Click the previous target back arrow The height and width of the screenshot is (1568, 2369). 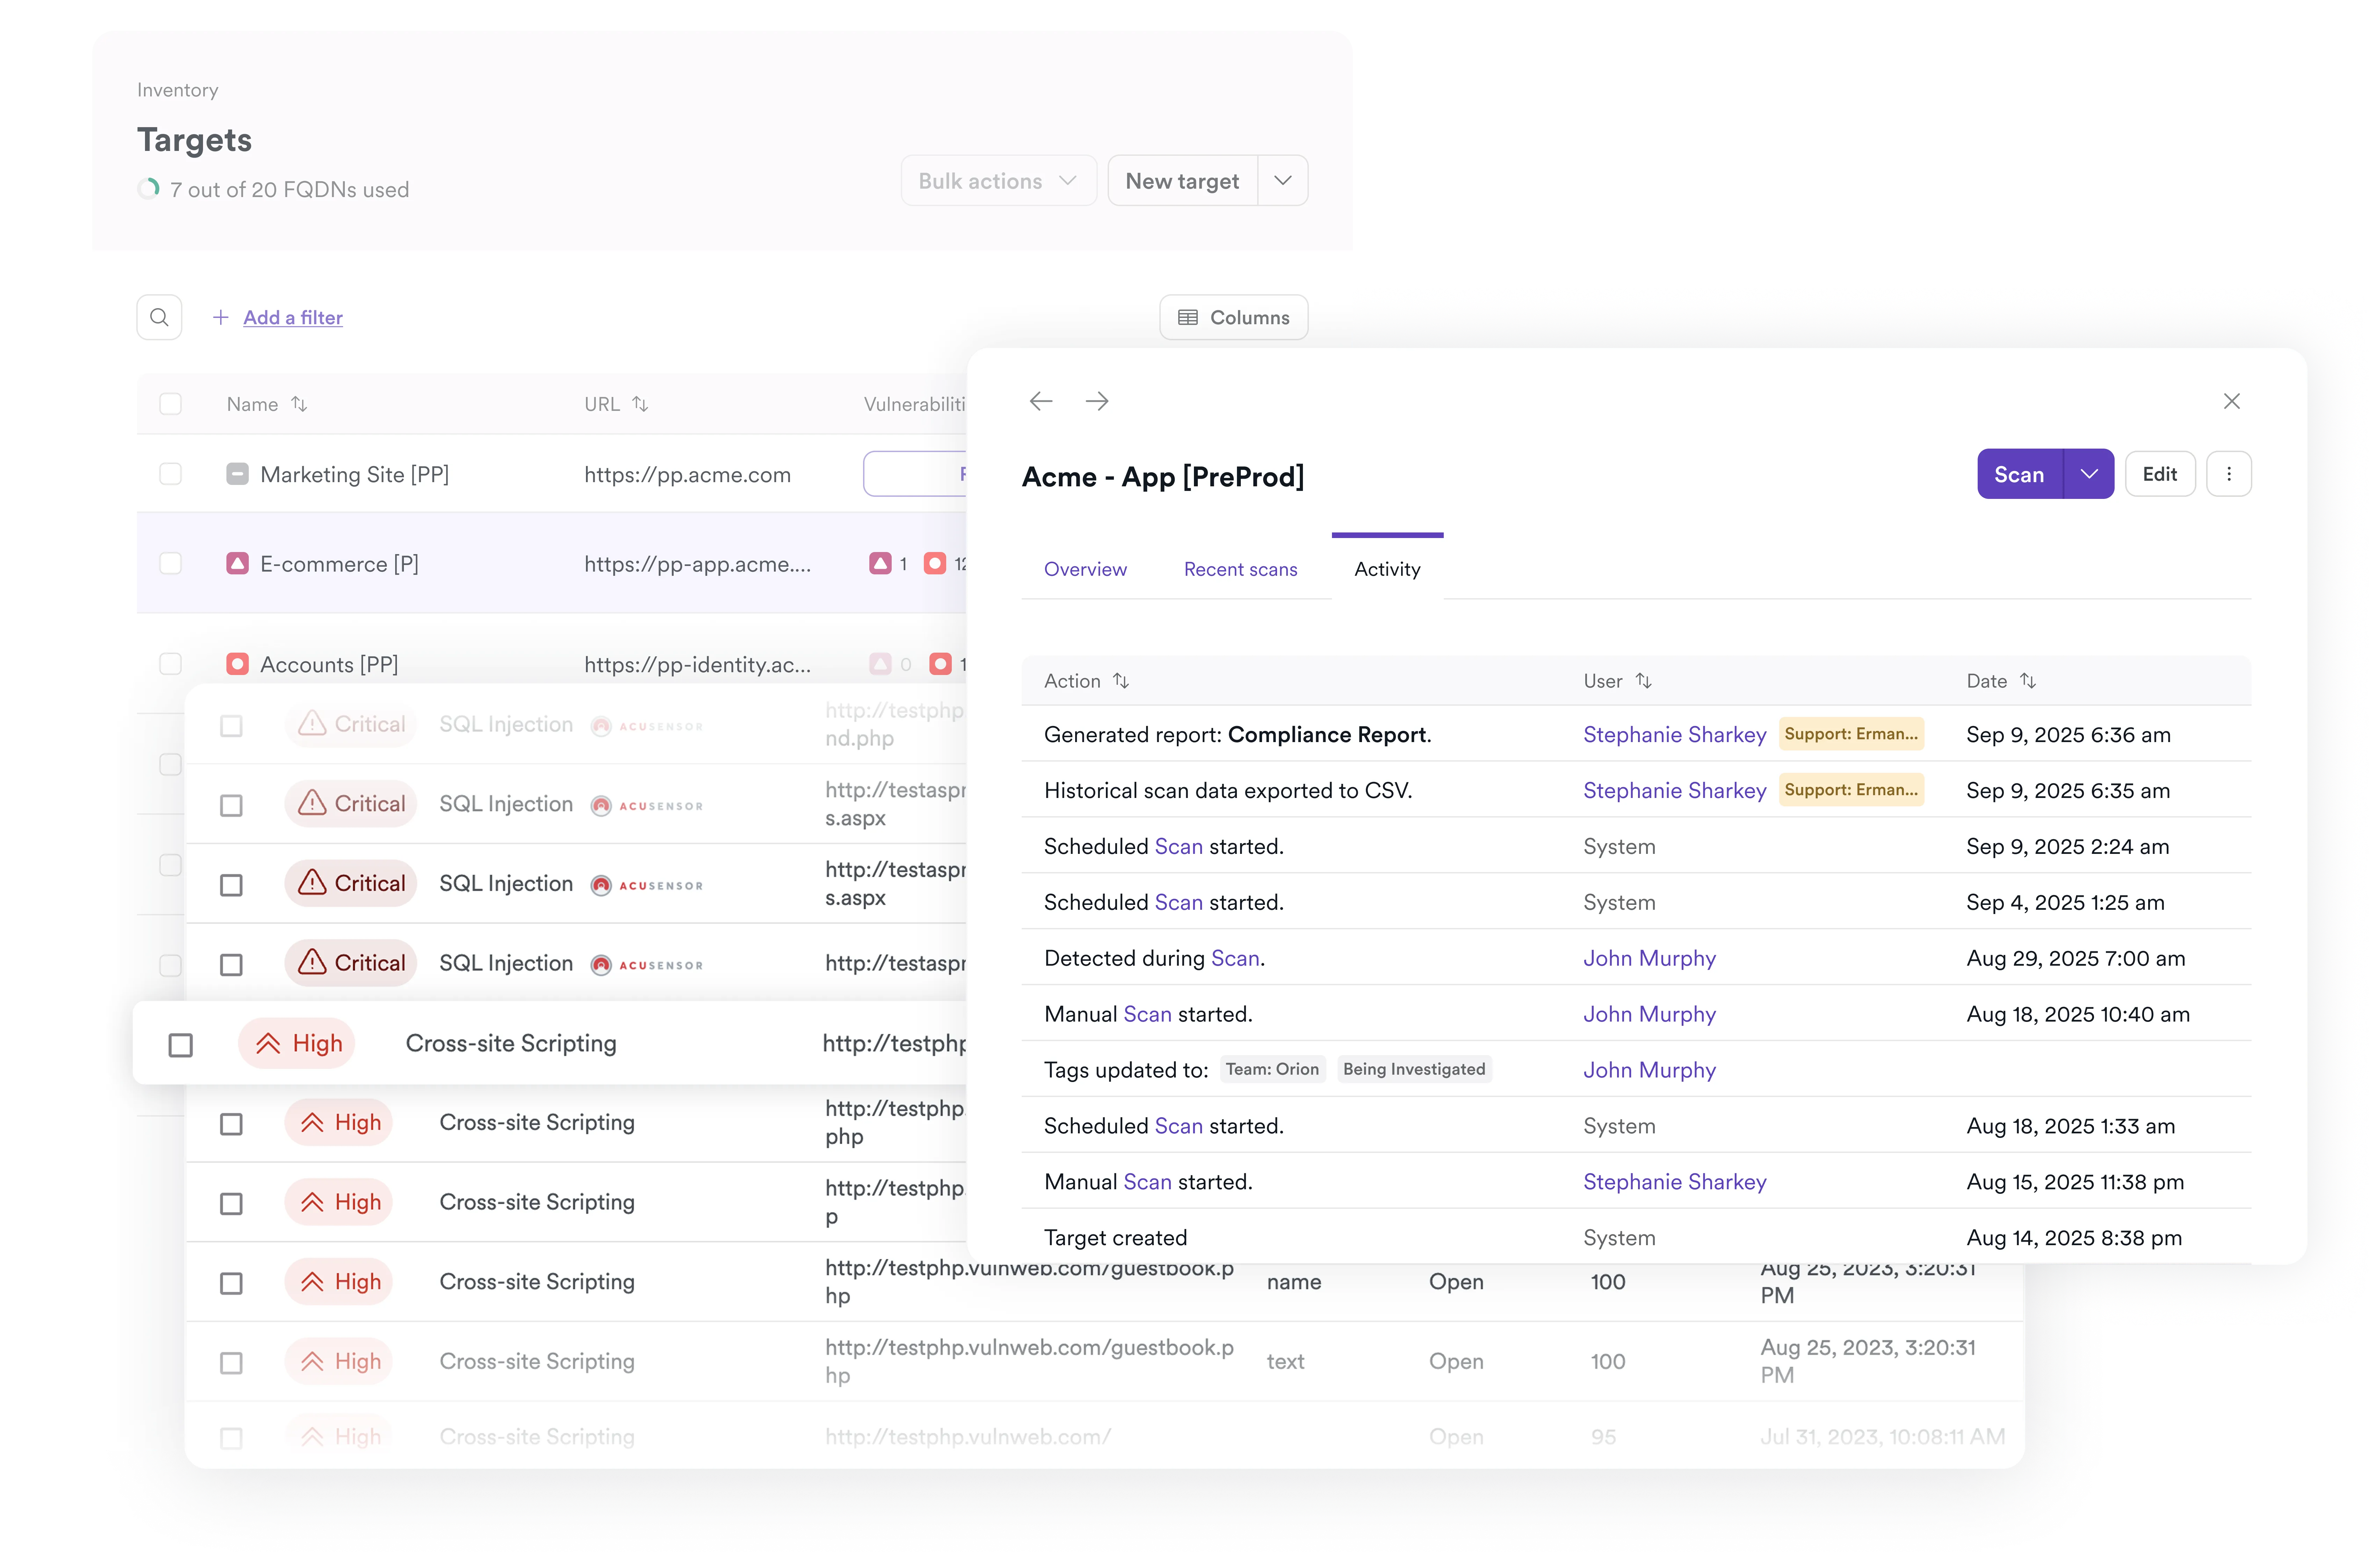pyautogui.click(x=1041, y=401)
